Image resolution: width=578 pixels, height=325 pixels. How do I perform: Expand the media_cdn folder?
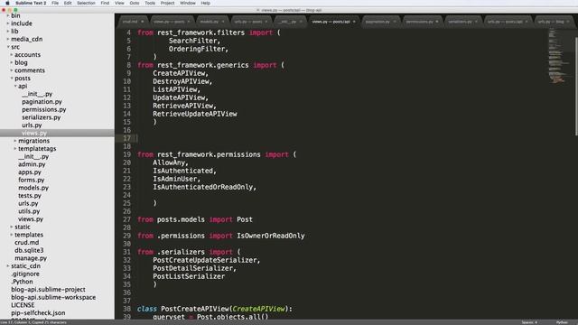pyautogui.click(x=8, y=39)
